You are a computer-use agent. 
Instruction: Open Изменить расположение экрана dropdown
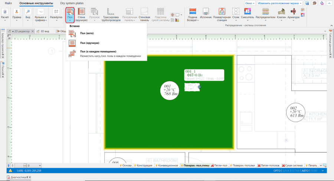tap(280, 3)
